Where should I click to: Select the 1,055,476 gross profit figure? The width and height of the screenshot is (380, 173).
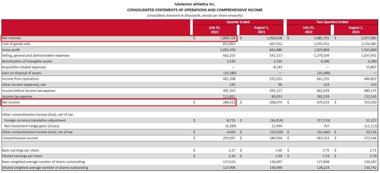(226, 50)
